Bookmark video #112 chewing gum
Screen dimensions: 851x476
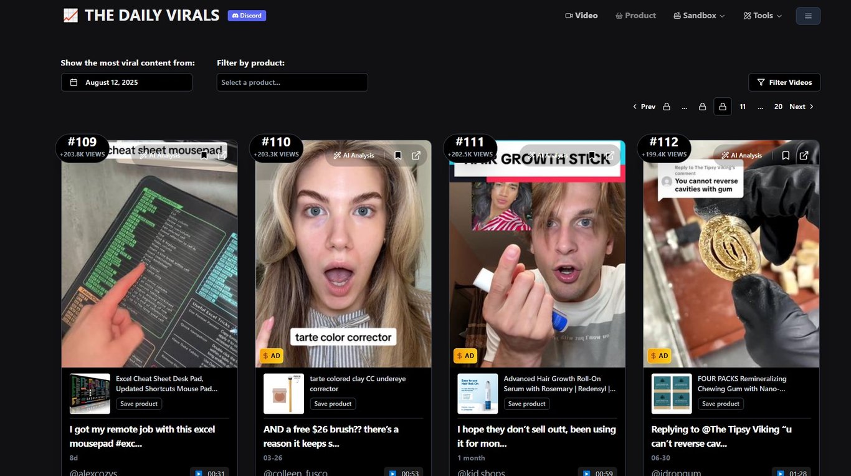(x=786, y=155)
